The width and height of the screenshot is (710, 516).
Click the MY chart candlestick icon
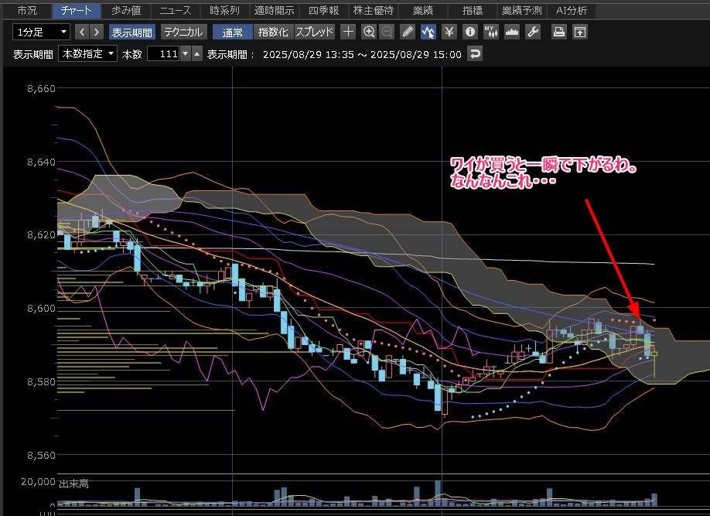pyautogui.click(x=490, y=32)
